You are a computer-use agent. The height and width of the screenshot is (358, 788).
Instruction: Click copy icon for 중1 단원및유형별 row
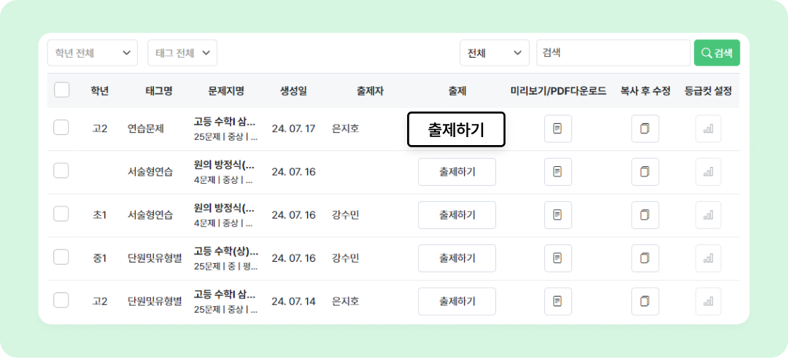point(644,258)
